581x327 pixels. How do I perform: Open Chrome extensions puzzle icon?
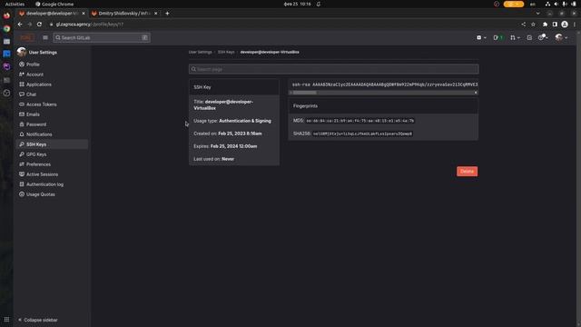(545, 25)
